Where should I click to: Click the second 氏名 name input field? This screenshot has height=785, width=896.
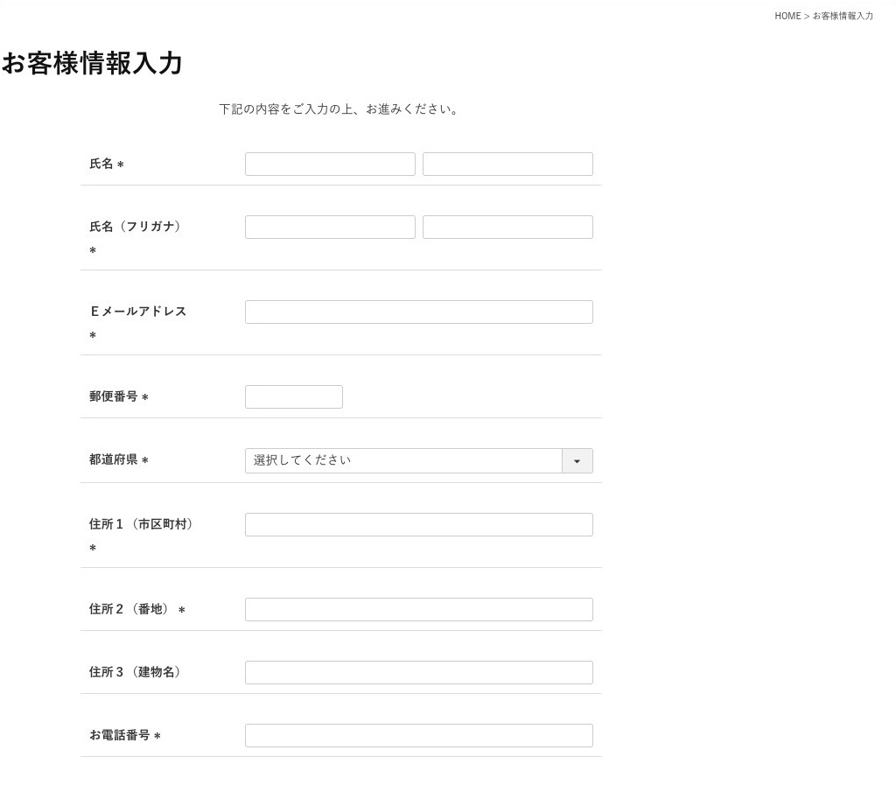[507, 165]
